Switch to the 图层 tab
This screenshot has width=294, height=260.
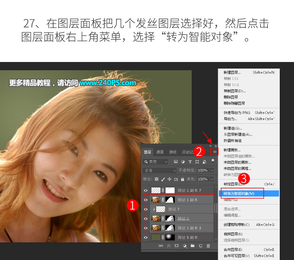click(147, 152)
